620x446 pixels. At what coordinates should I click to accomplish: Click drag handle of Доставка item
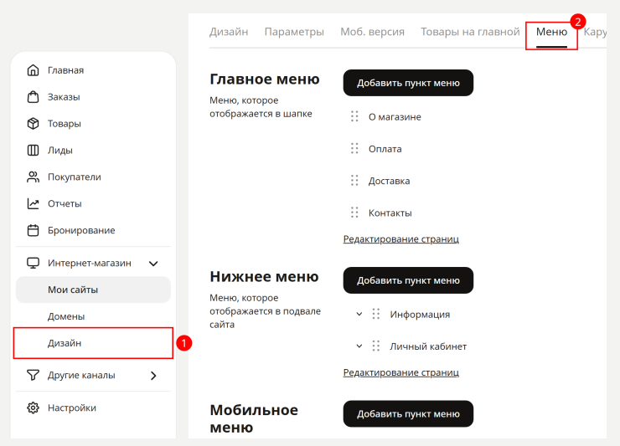354,181
